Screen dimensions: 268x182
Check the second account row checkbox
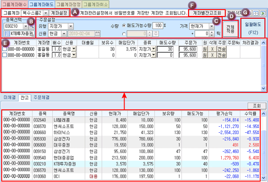pos(4,55)
